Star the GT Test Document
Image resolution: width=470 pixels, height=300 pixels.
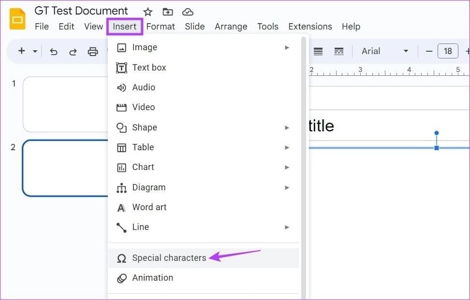(148, 12)
